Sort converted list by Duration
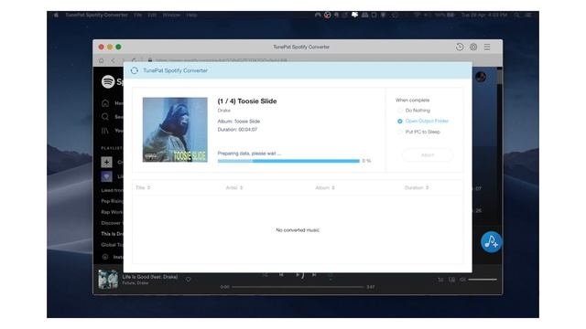The height and width of the screenshot is (329, 586). coord(417,187)
